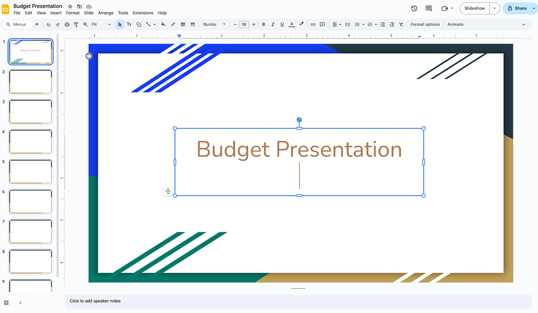Viewport: 538px width, 313px height.
Task: Open the Slide menu
Action: coord(89,13)
